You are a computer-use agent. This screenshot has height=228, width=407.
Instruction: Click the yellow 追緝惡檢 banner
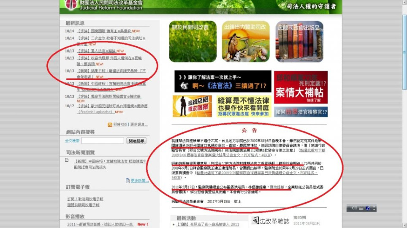click(192, 106)
